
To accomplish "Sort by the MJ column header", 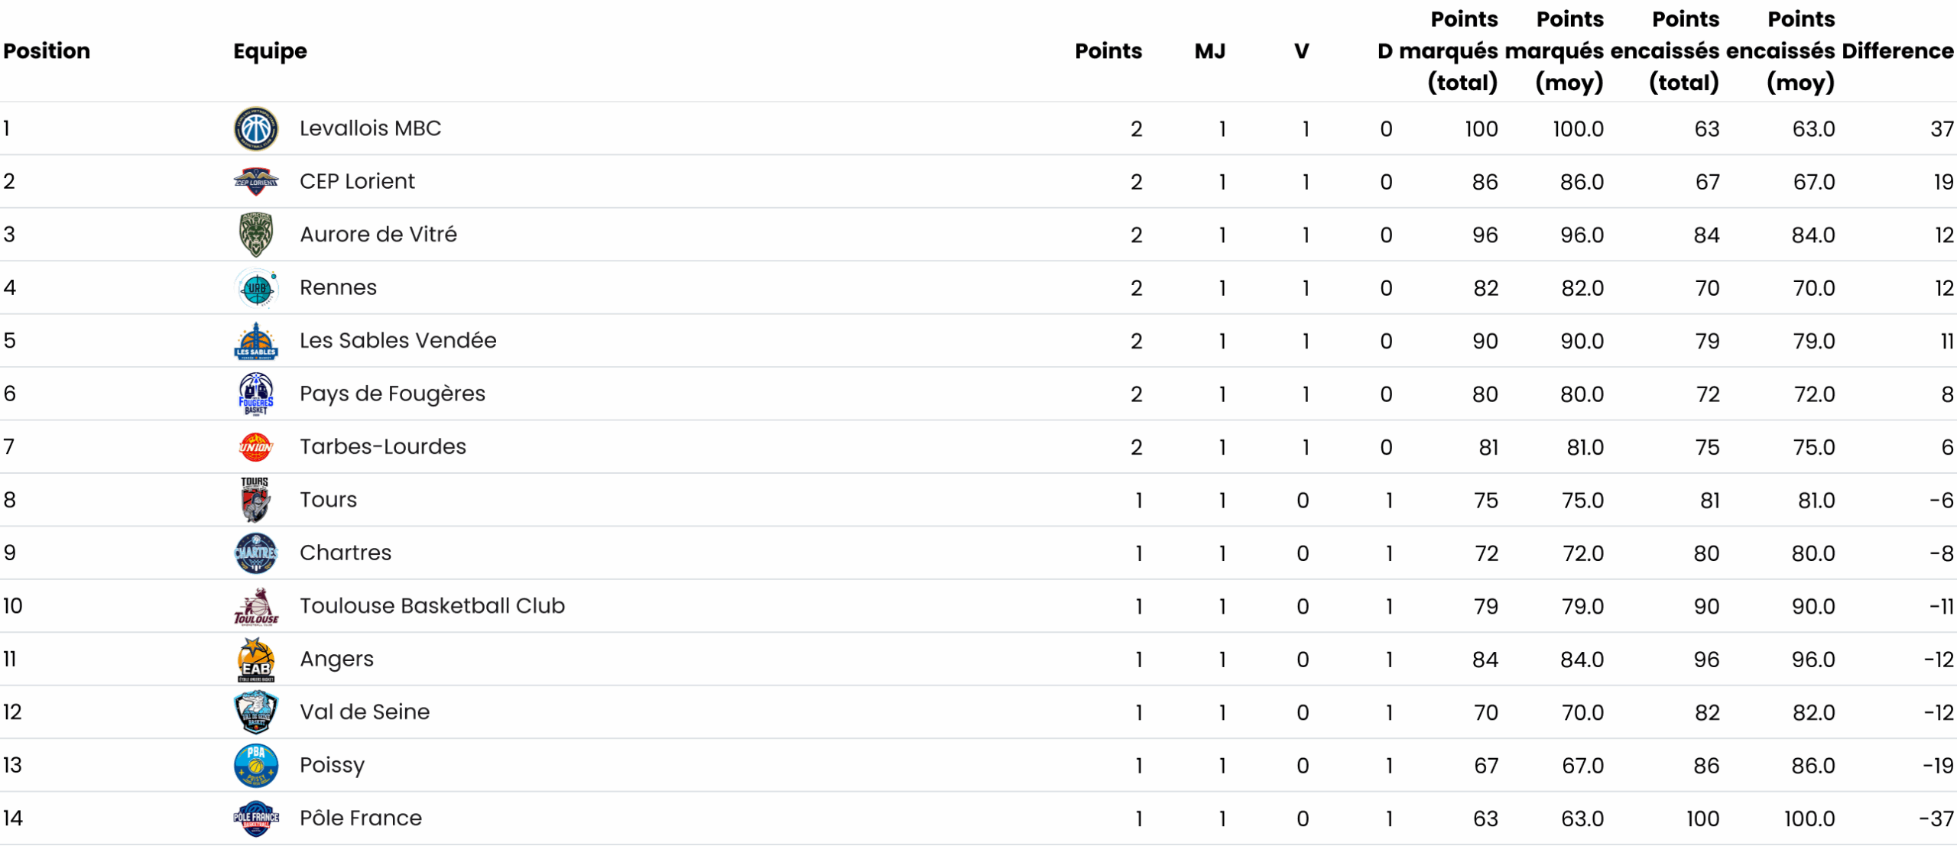I will click(x=1209, y=51).
